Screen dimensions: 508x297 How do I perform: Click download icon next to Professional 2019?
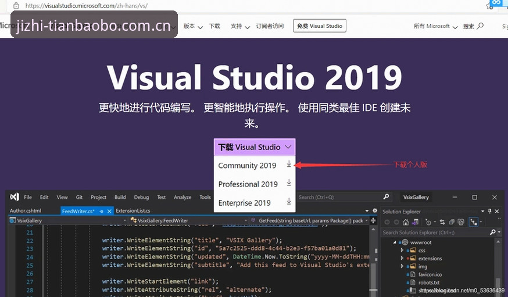tap(289, 183)
